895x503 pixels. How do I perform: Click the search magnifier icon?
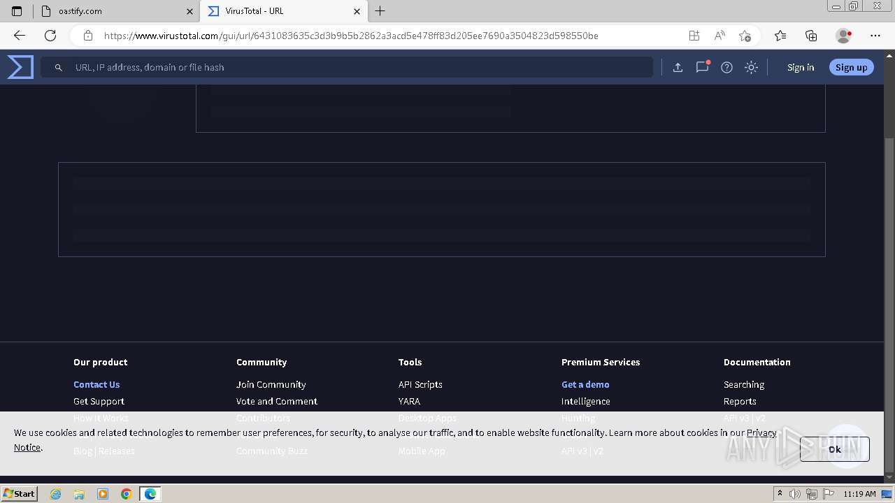pyautogui.click(x=59, y=68)
